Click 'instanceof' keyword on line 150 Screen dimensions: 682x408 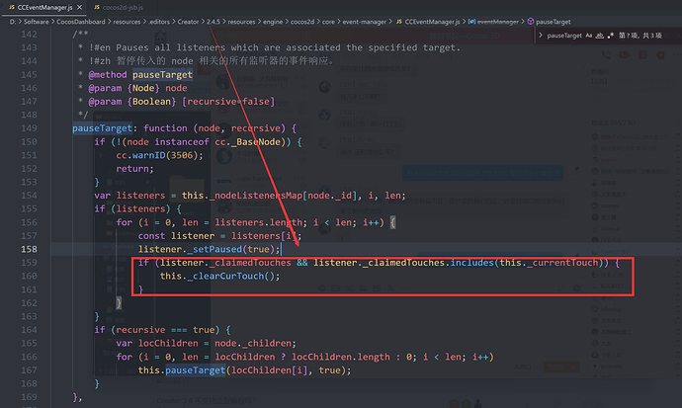point(182,141)
